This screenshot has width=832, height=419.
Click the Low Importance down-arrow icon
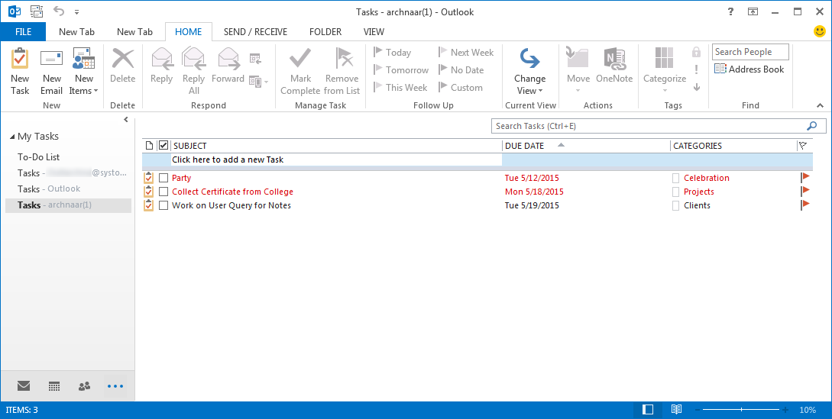click(x=696, y=87)
